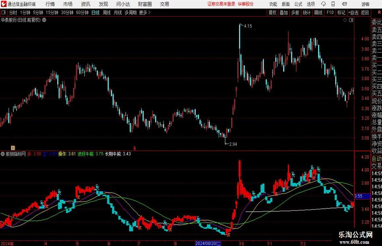
Task: Click the 多股 button
Action: [x=295, y=13]
